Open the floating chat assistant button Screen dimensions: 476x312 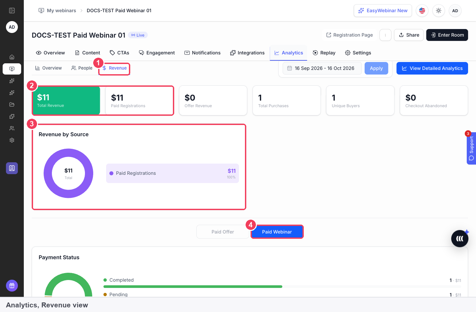460,238
